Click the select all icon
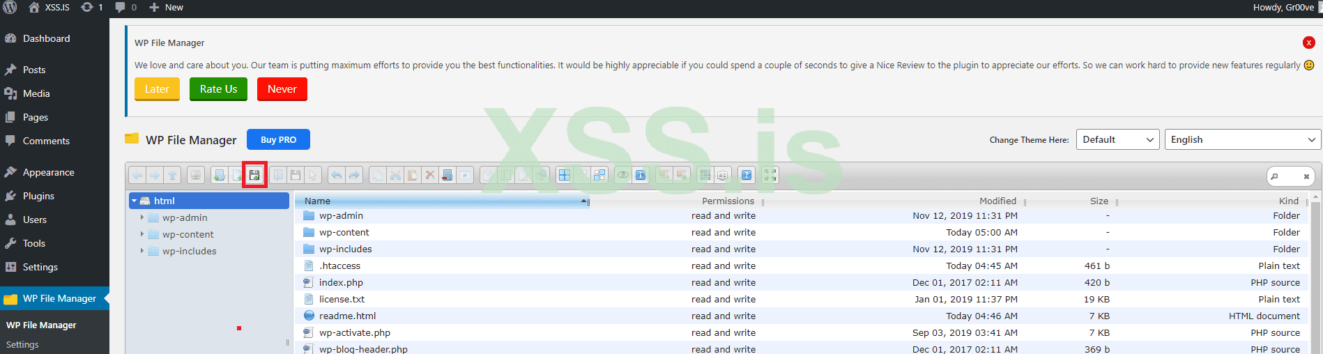This screenshot has width=1323, height=354. pyautogui.click(x=564, y=175)
